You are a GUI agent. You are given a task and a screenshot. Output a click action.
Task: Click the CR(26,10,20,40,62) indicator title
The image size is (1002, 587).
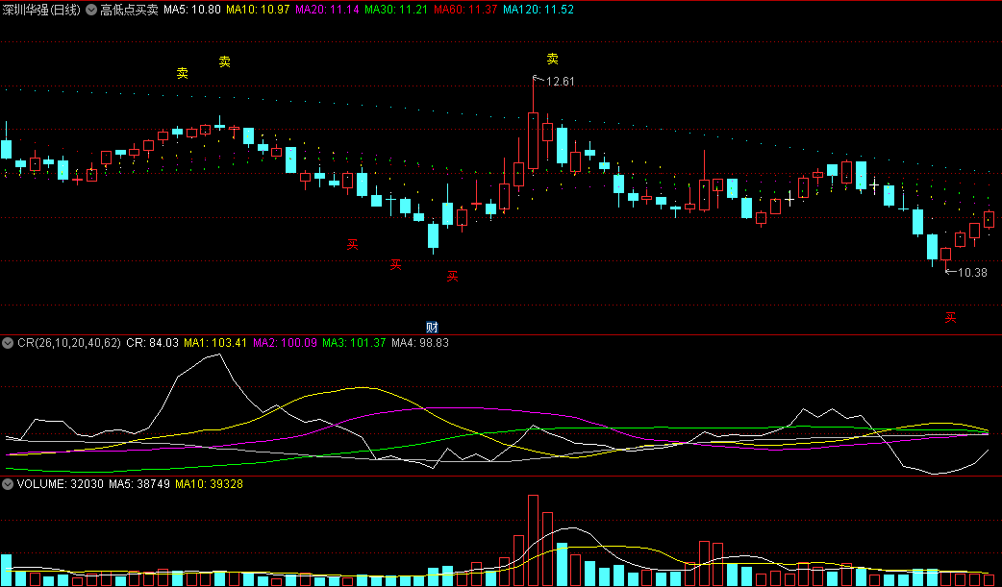coord(69,343)
